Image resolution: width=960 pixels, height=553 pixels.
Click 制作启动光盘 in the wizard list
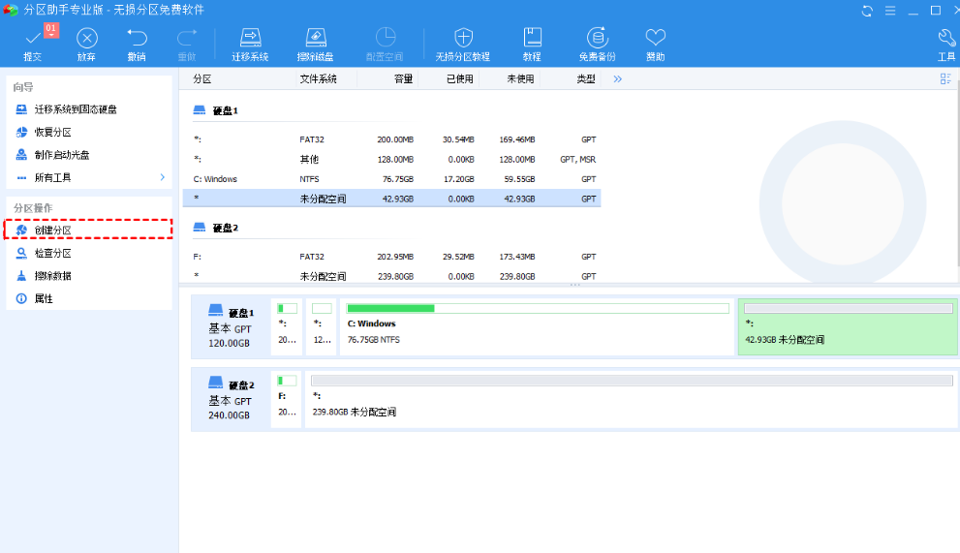coord(61,155)
